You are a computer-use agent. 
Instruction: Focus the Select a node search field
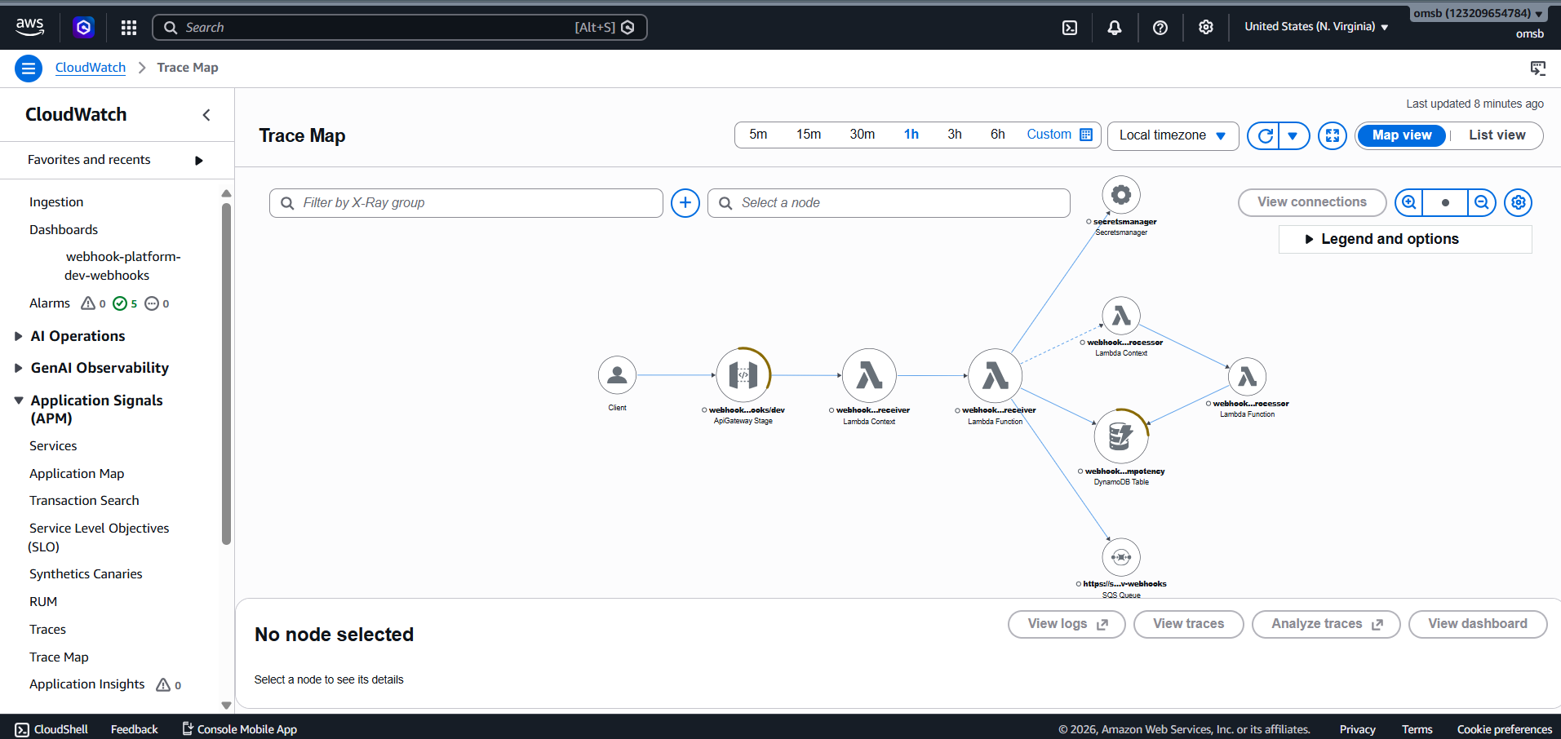[889, 203]
